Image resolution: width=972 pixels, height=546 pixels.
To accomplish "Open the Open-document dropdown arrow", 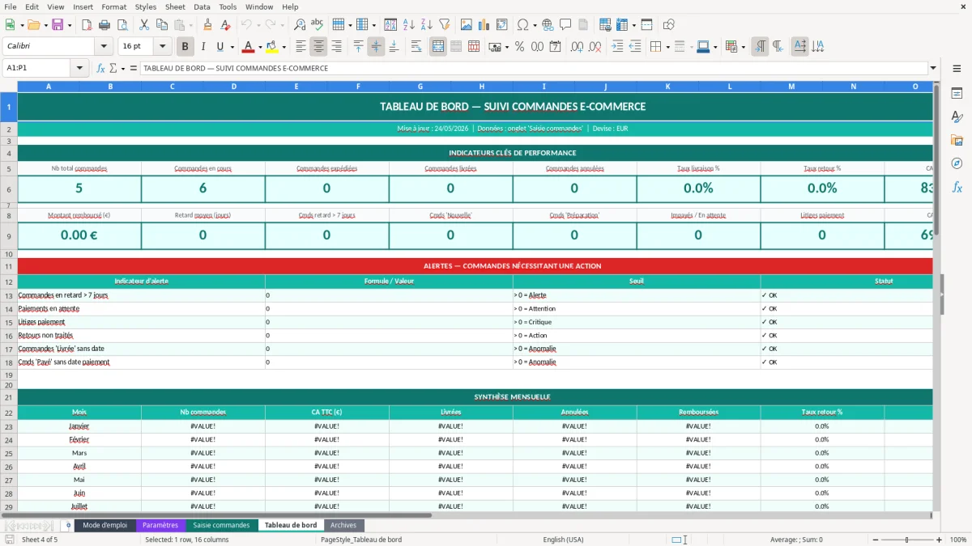I will tap(45, 25).
